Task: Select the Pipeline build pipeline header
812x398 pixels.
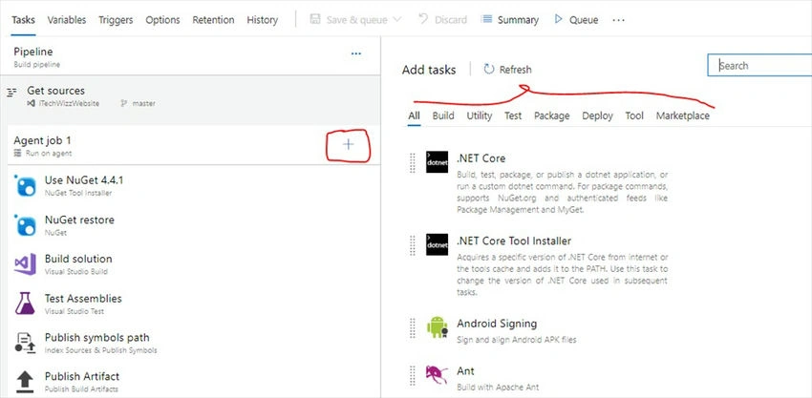Action: coord(190,56)
